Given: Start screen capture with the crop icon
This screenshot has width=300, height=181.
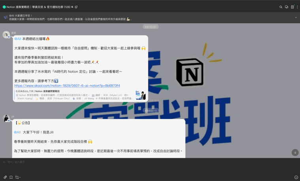Looking at the screenshot, I should (17, 177).
